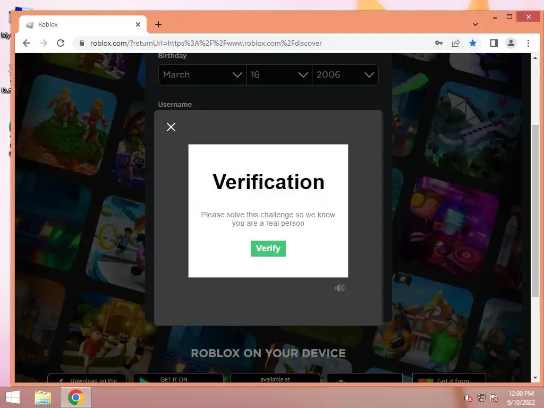The height and width of the screenshot is (408, 544).
Task: Open the Windows Start menu
Action: coord(13,397)
